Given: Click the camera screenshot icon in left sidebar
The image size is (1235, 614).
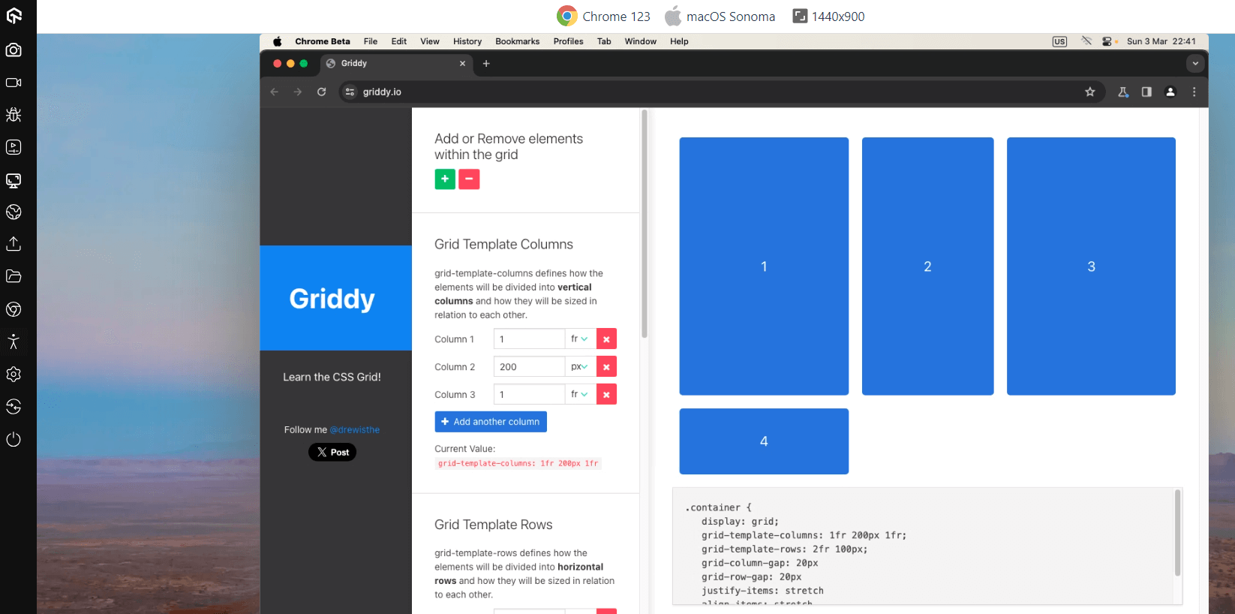Looking at the screenshot, I should [x=14, y=50].
